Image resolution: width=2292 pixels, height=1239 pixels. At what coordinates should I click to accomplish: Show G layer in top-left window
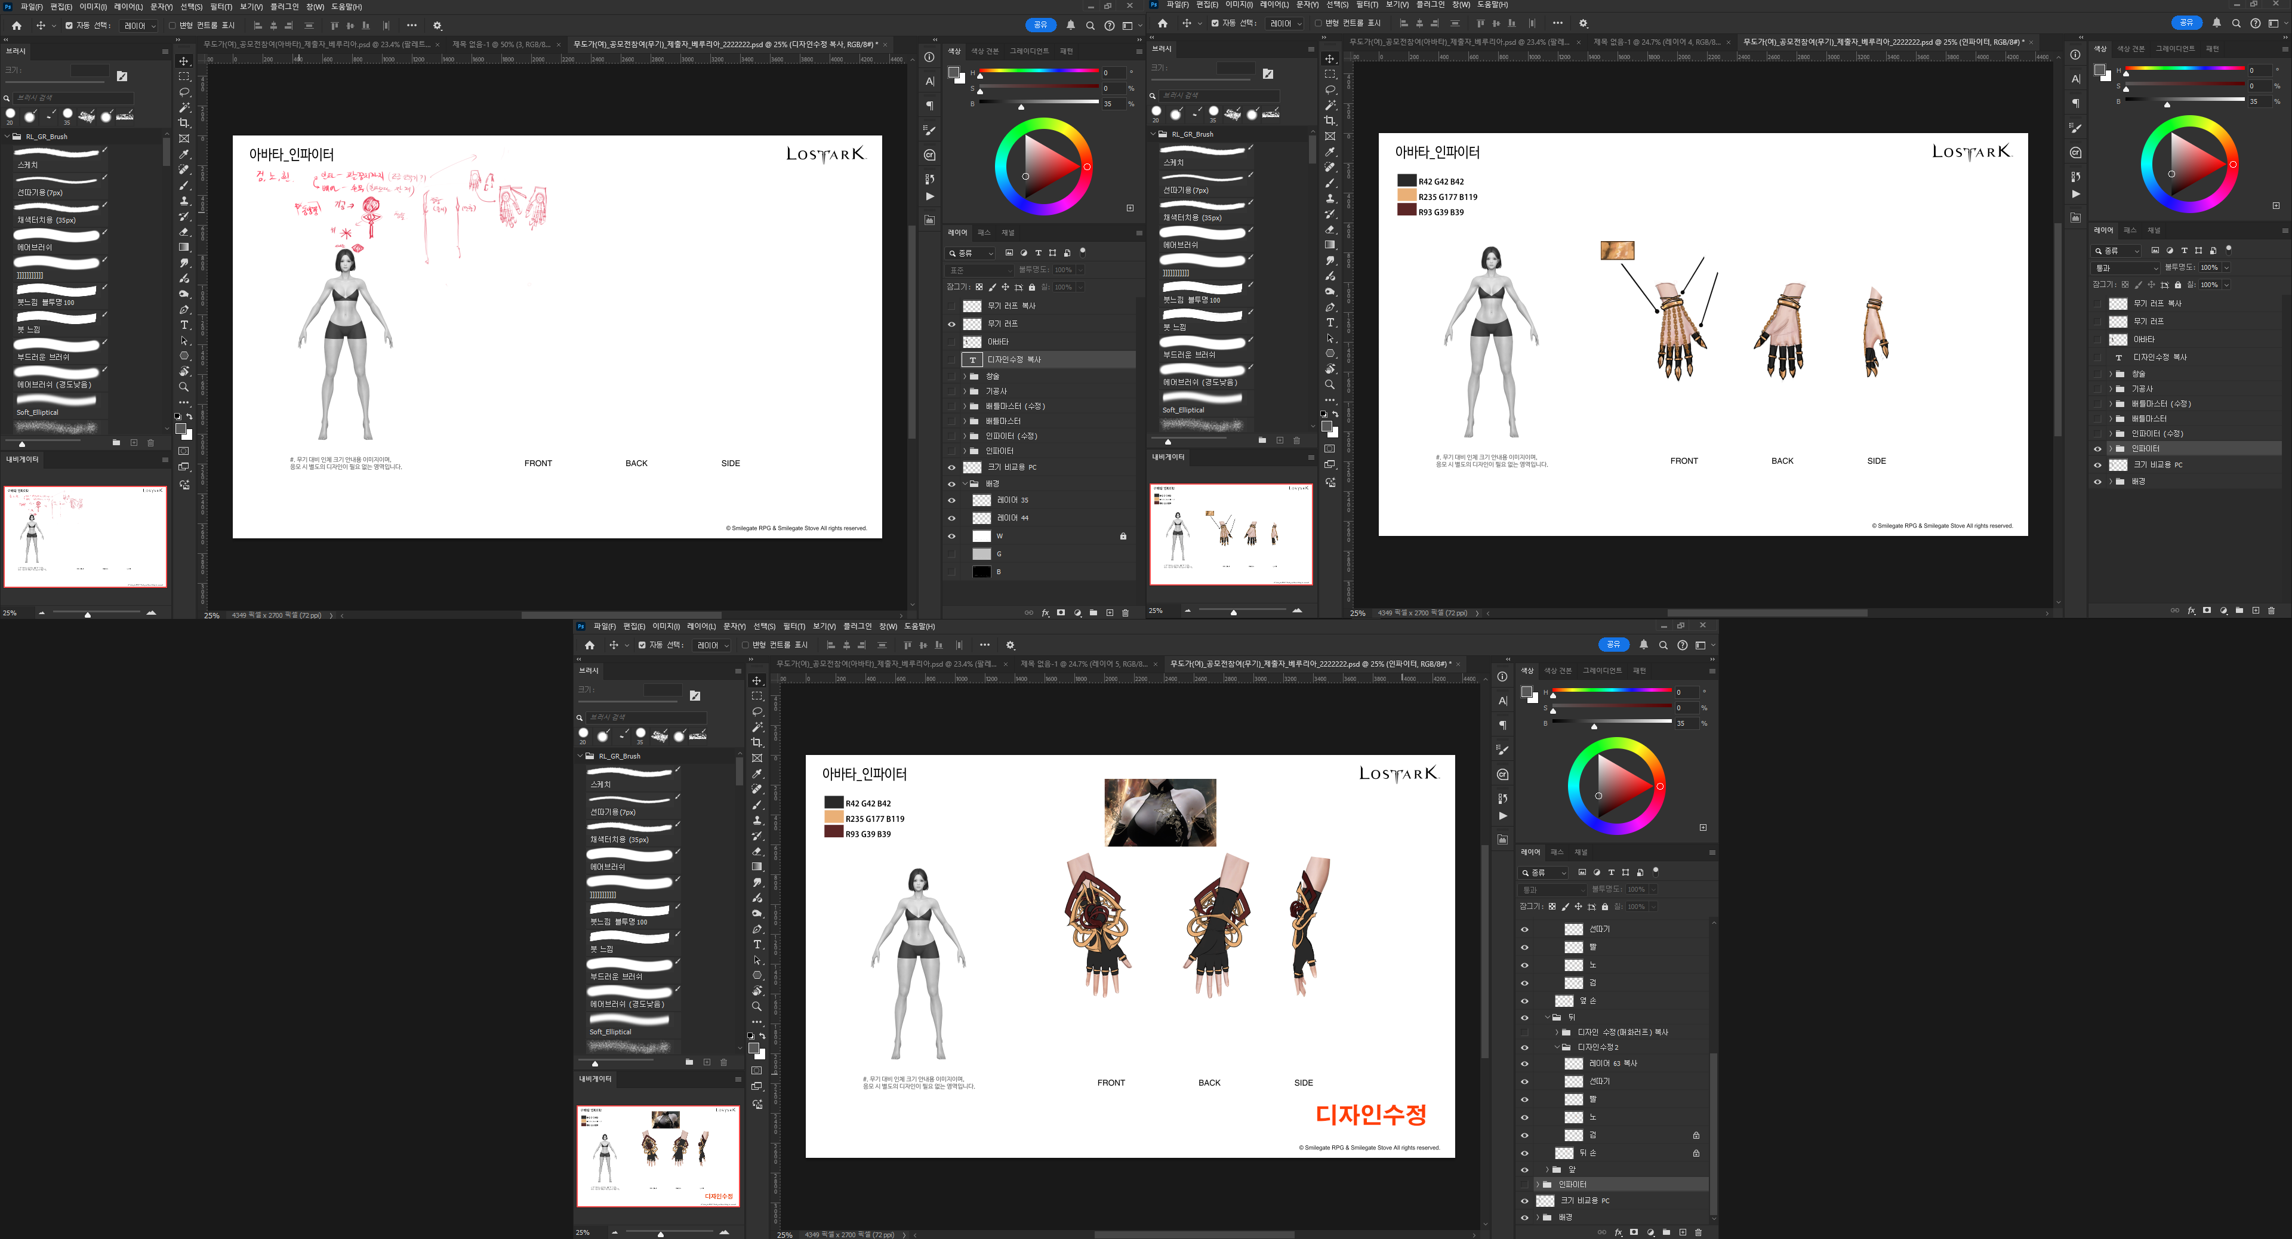pos(952,554)
